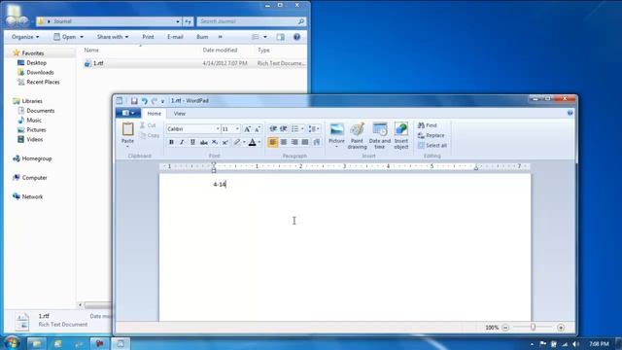Open the font size 11 dropdown
The width and height of the screenshot is (622, 350).
coord(237,129)
